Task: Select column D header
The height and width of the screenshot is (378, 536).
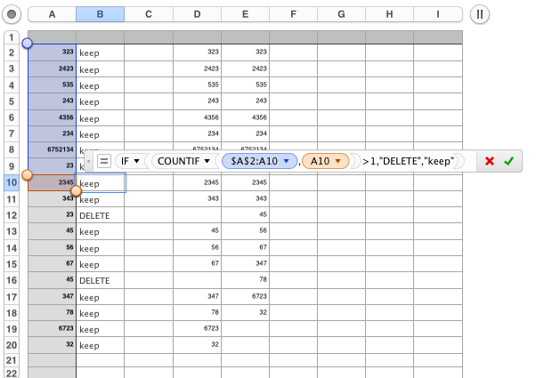Action: coord(197,14)
